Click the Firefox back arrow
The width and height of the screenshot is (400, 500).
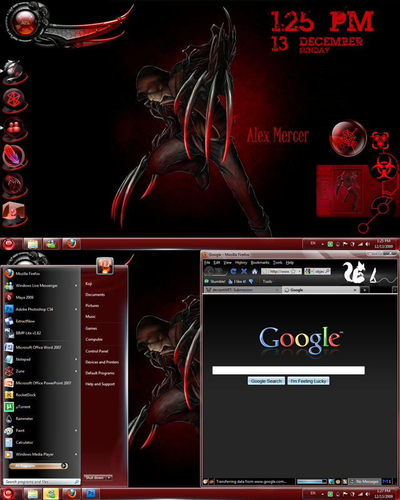(209, 271)
